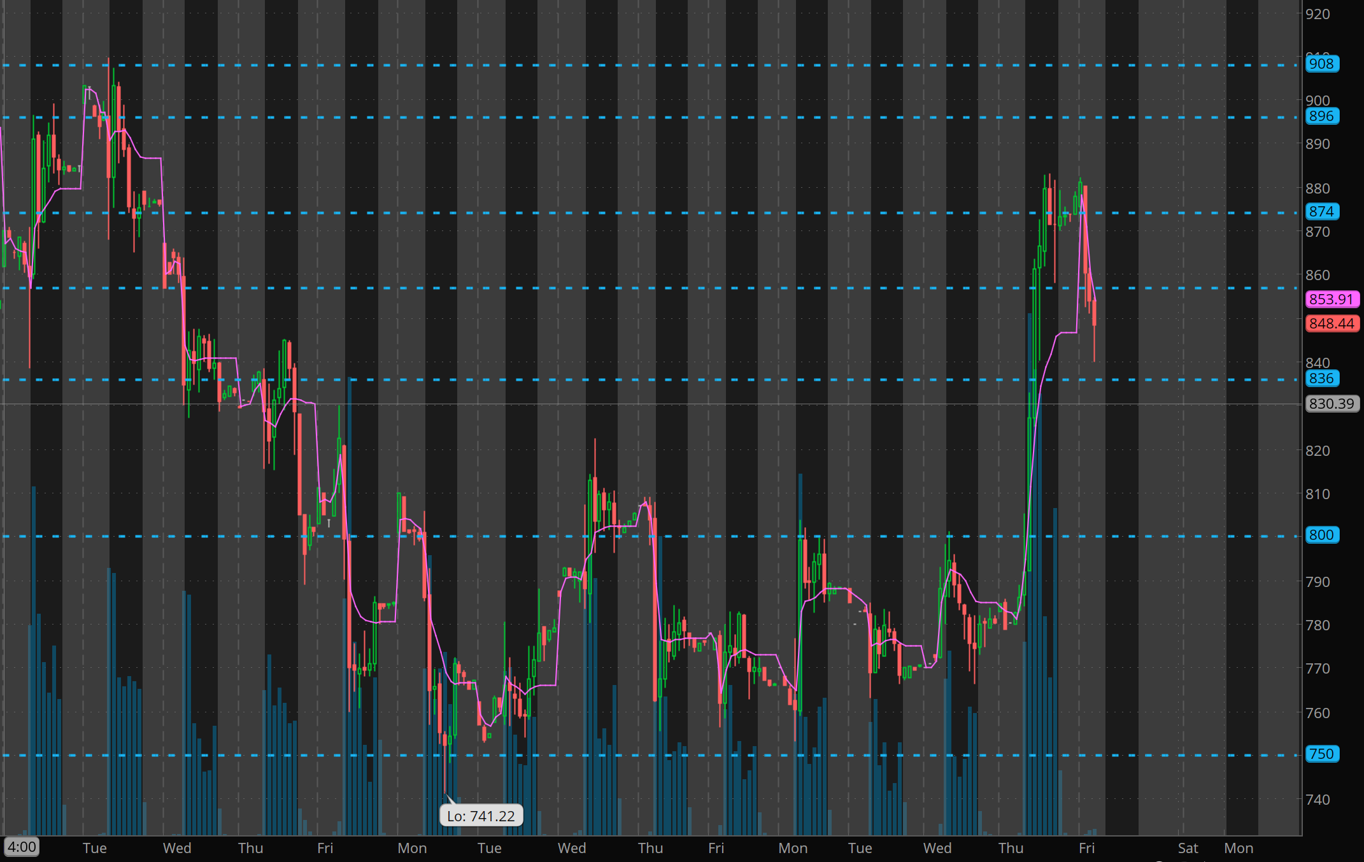Click the 740 tick on price axis

pyautogui.click(x=1318, y=800)
